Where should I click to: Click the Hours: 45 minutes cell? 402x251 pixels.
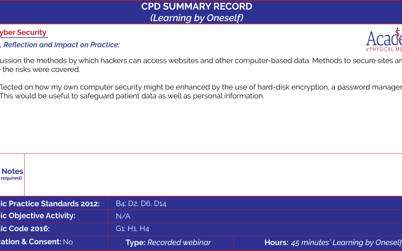click(x=318, y=242)
